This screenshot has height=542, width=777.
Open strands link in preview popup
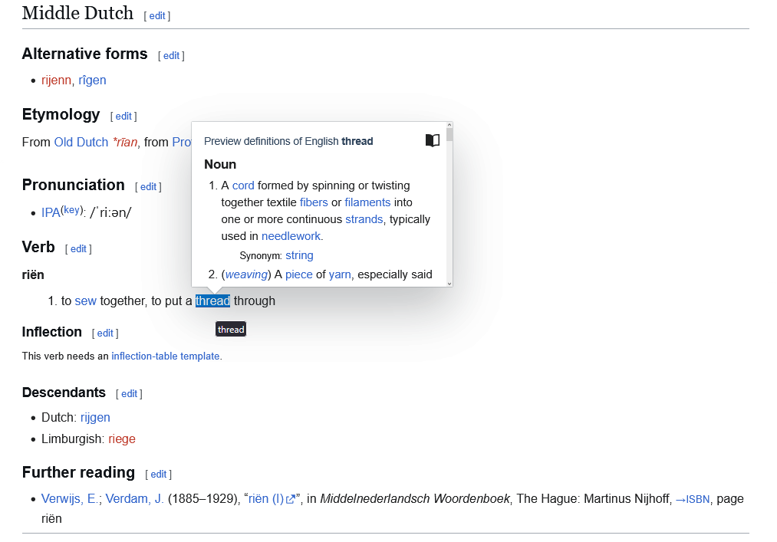[x=364, y=219]
